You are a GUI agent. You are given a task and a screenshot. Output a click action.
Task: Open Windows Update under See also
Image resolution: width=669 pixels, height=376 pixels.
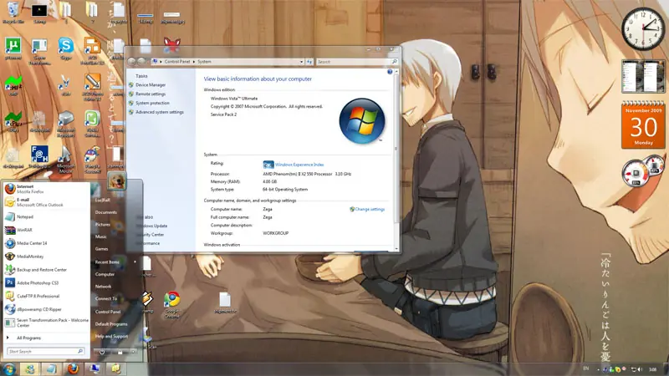click(152, 226)
